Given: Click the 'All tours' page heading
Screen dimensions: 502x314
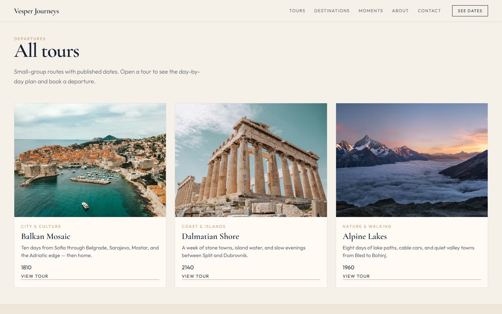Looking at the screenshot, I should coord(47,51).
